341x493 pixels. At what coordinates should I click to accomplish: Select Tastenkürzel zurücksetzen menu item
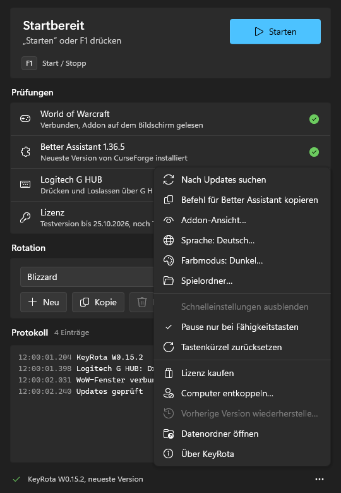click(242, 347)
